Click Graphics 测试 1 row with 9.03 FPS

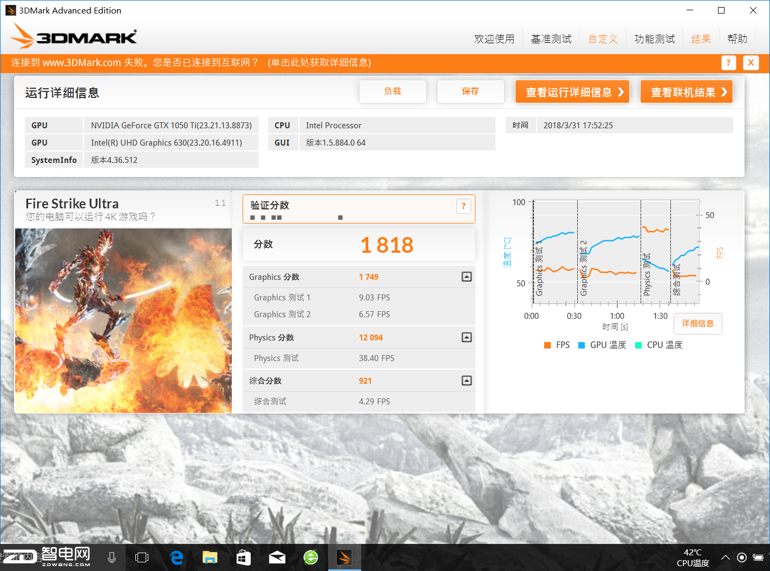coord(359,298)
